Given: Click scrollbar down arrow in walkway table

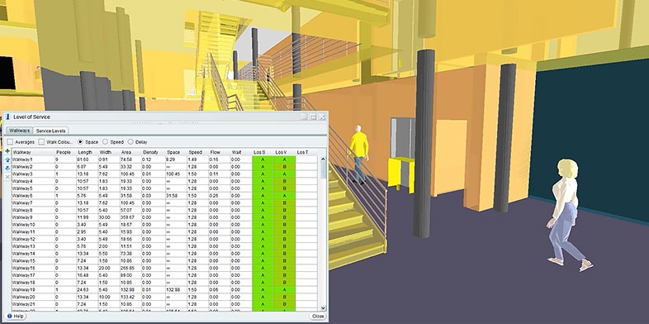Looking at the screenshot, I should point(323,307).
